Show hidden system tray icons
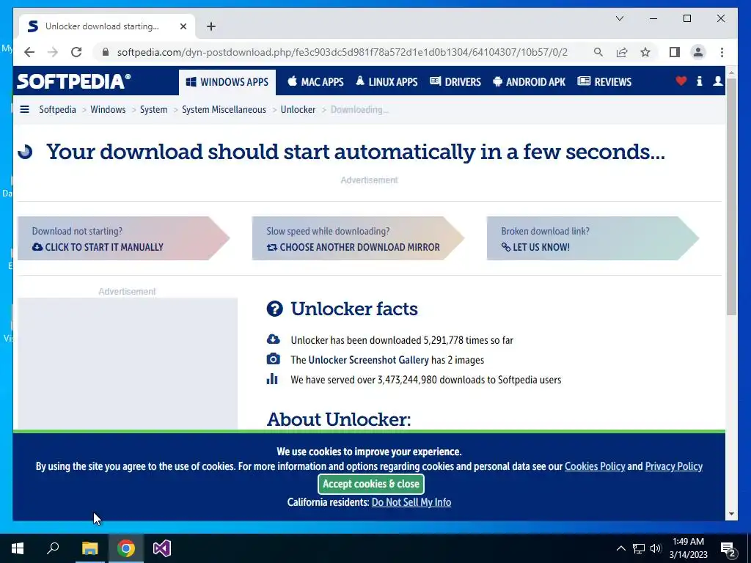The image size is (751, 563). click(x=620, y=548)
